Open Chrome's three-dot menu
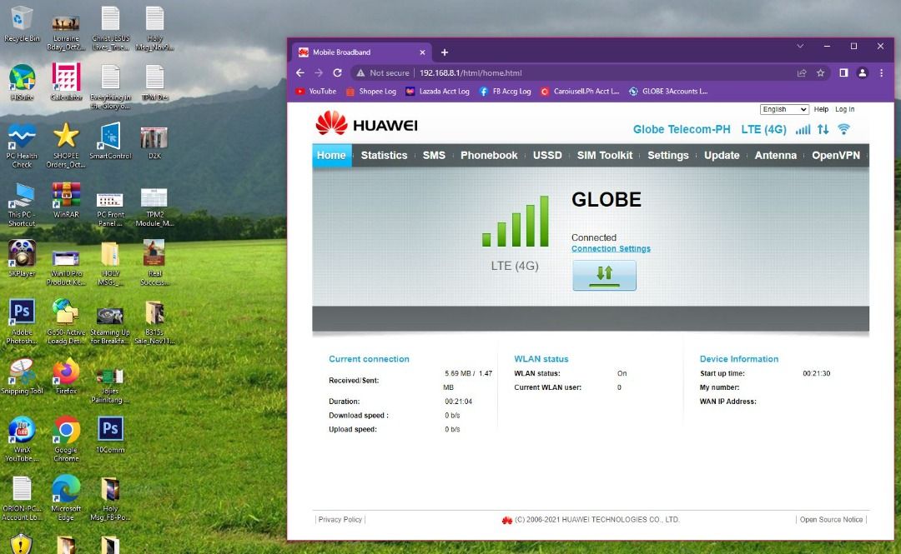901x554 pixels. 881,72
